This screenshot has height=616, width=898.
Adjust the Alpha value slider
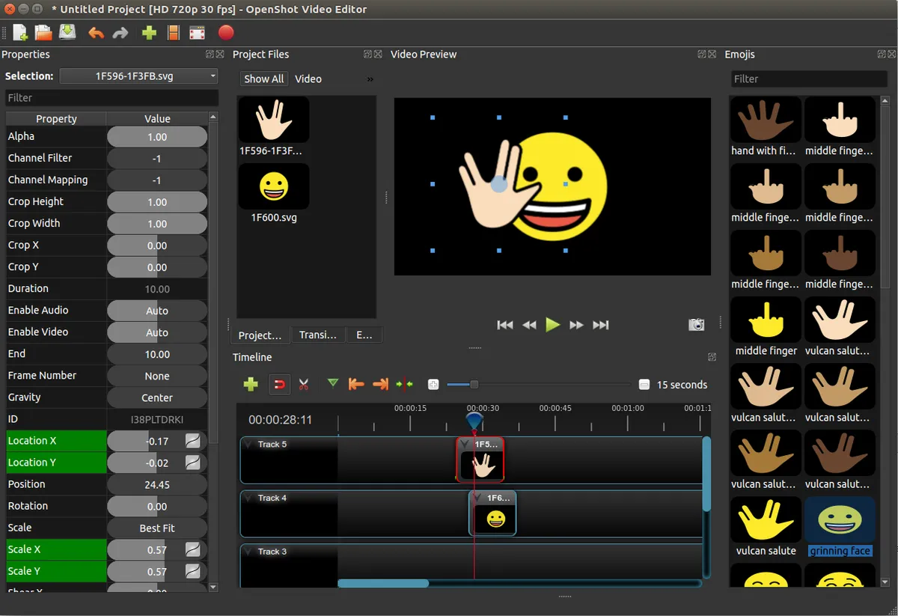pos(157,137)
